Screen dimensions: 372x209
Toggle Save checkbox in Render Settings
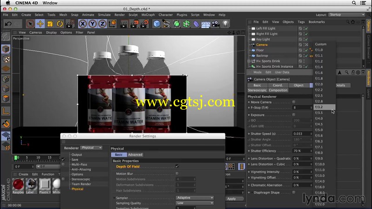pos(63,159)
